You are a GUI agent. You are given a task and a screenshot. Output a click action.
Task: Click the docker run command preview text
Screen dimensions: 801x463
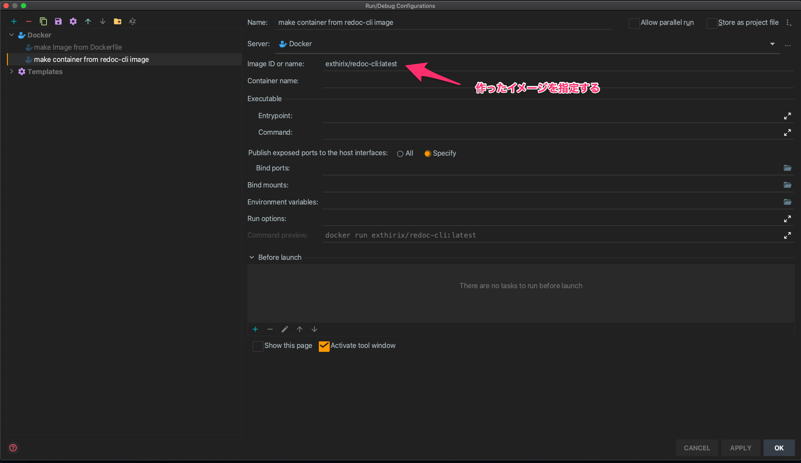[401, 235]
